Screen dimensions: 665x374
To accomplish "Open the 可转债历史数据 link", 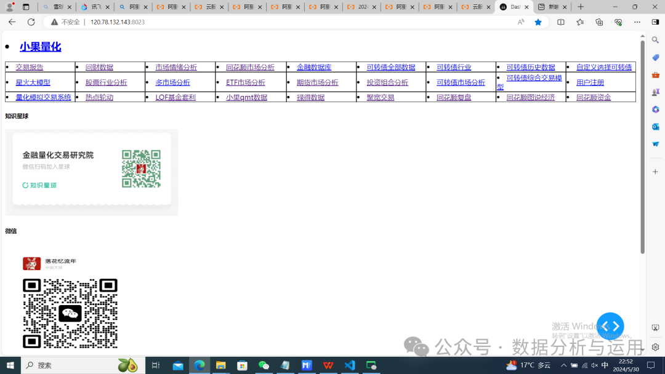I will point(531,67).
